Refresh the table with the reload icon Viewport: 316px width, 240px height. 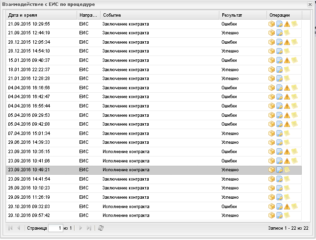(101, 228)
